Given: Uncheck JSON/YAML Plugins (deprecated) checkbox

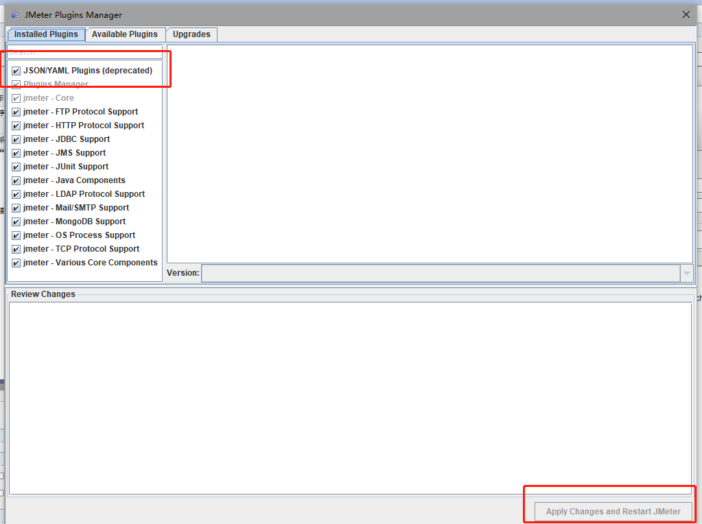Looking at the screenshot, I should (16, 71).
